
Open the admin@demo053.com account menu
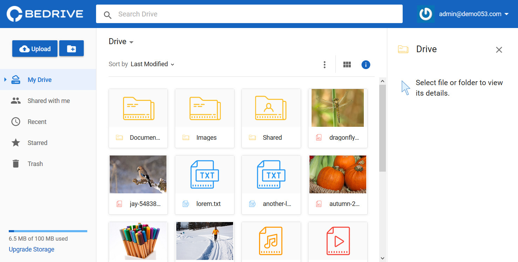pyautogui.click(x=474, y=14)
